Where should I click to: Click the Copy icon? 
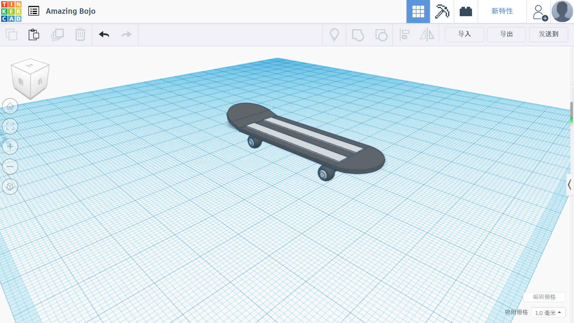pos(12,35)
